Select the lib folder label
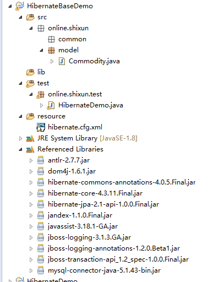This screenshot has height=282, width=214. click(41, 72)
